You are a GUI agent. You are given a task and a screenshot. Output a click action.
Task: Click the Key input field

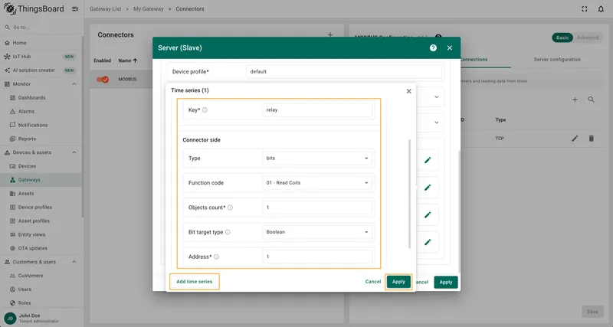click(x=317, y=110)
